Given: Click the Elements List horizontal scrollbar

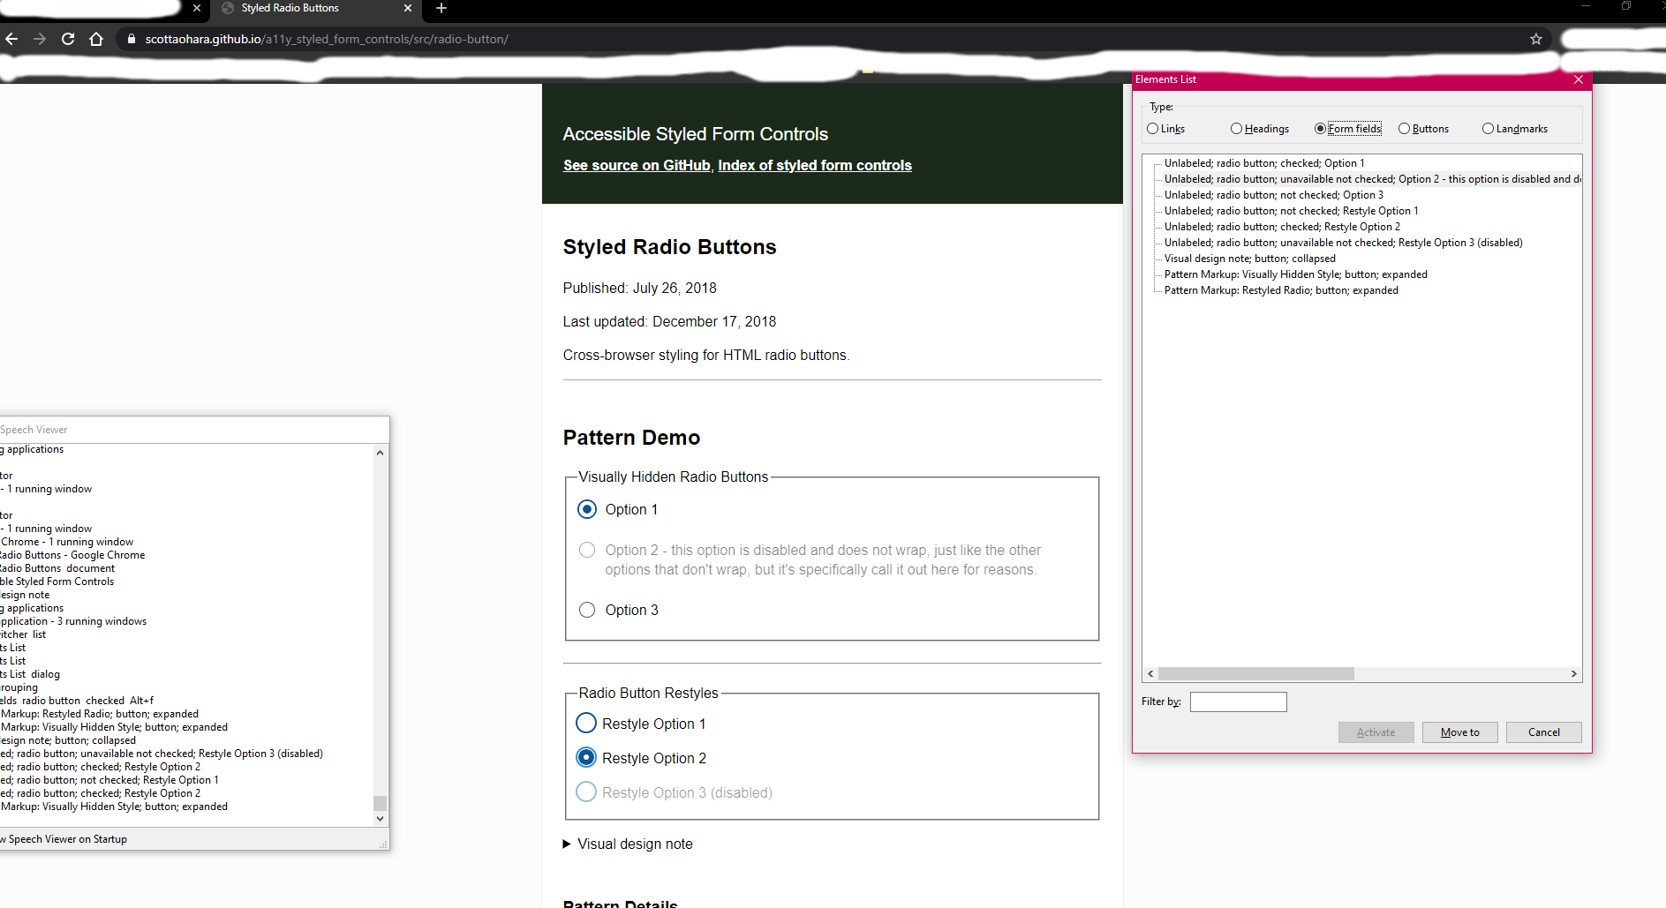Looking at the screenshot, I should [1257, 673].
